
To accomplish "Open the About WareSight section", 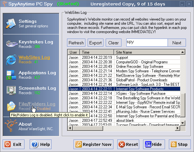I will pyautogui.click(x=25, y=124).
